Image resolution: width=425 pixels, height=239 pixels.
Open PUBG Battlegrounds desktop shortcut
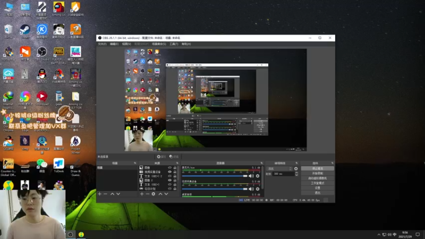58,55
